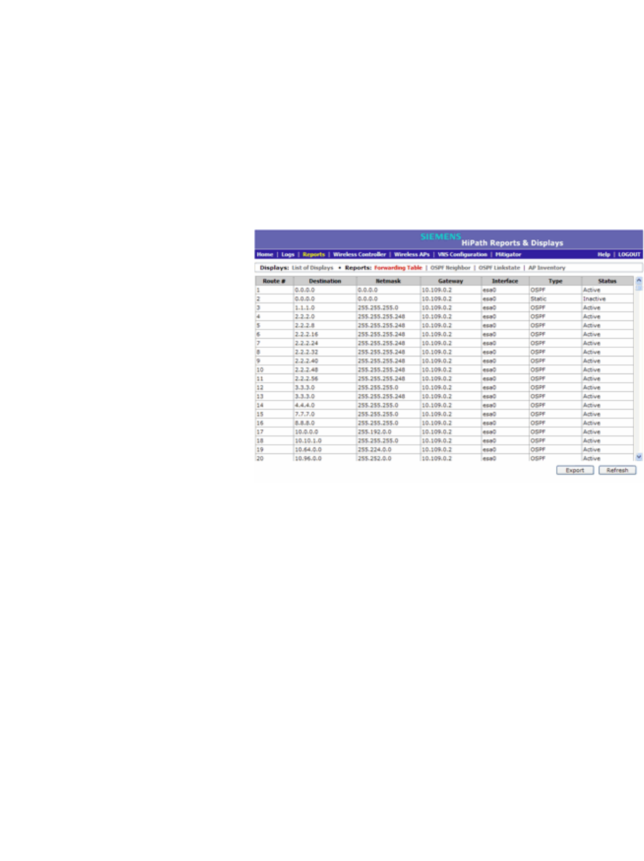Select destination cell '2.2.2.24'
This screenshot has height=861, width=644.
(x=325, y=343)
